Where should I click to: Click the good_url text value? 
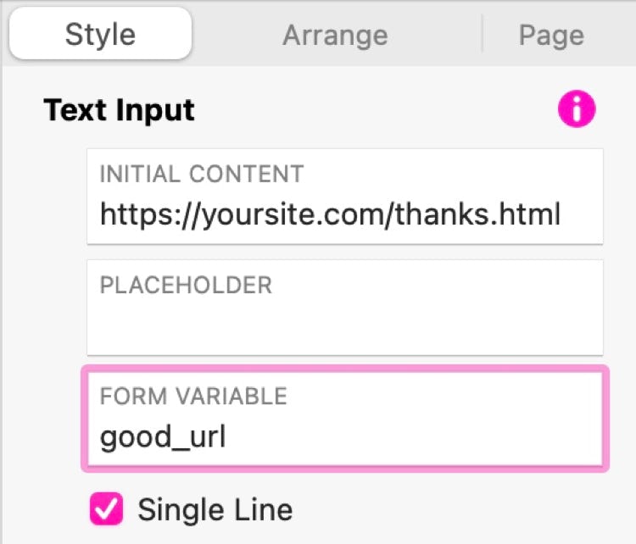(x=163, y=438)
